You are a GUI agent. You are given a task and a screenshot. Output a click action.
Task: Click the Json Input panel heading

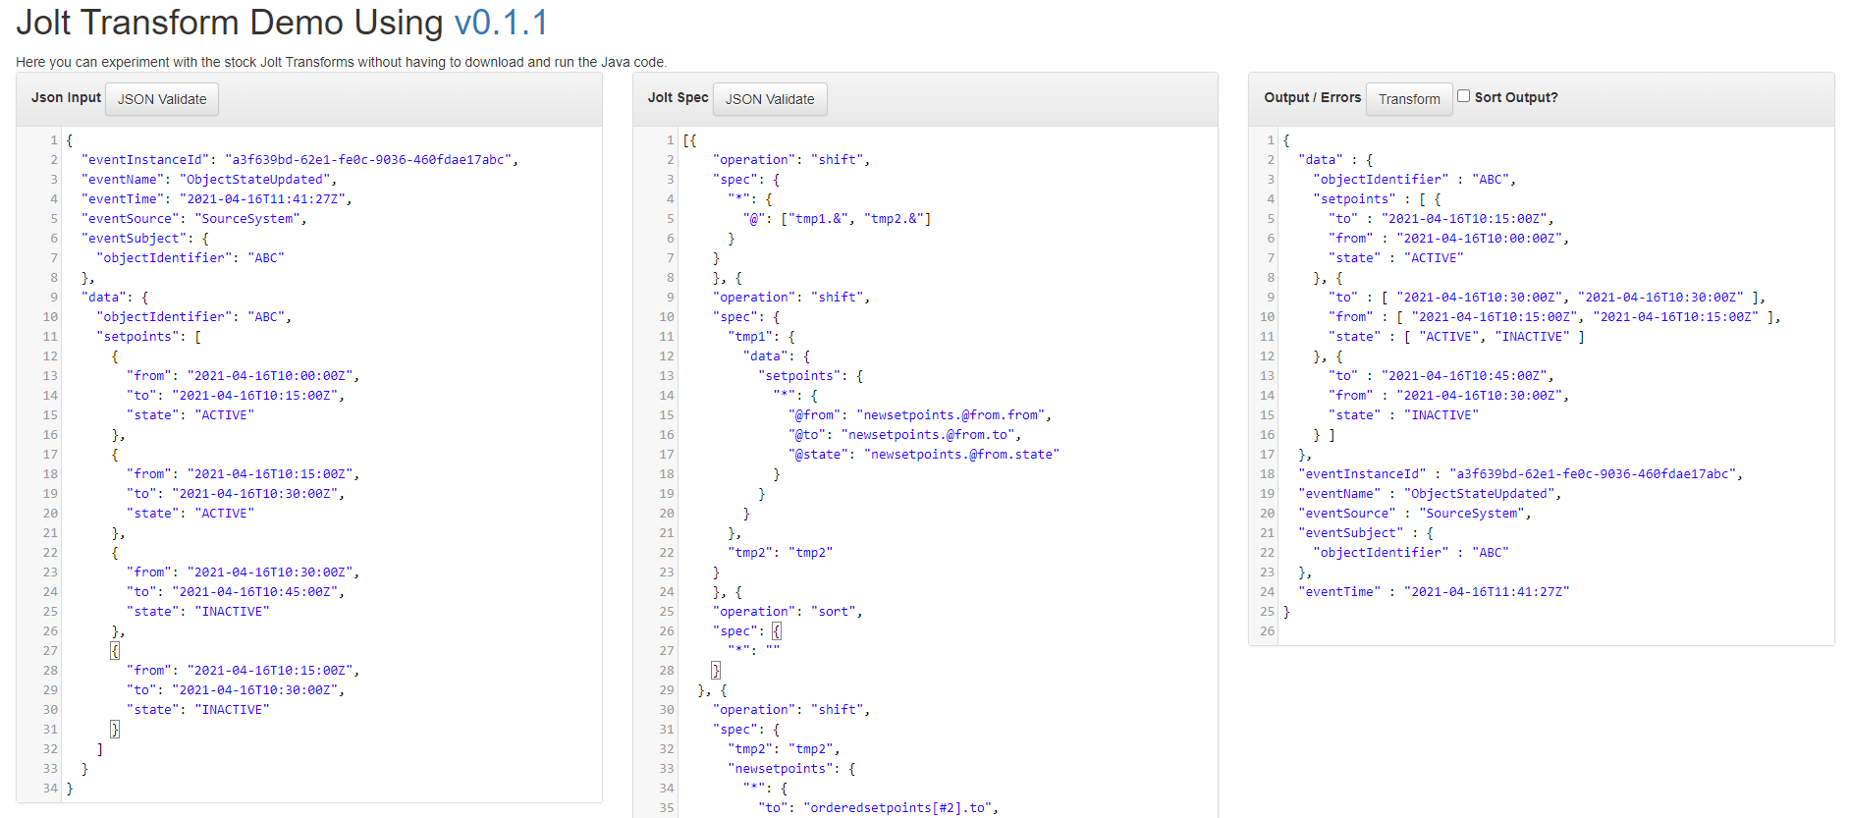[x=66, y=97]
